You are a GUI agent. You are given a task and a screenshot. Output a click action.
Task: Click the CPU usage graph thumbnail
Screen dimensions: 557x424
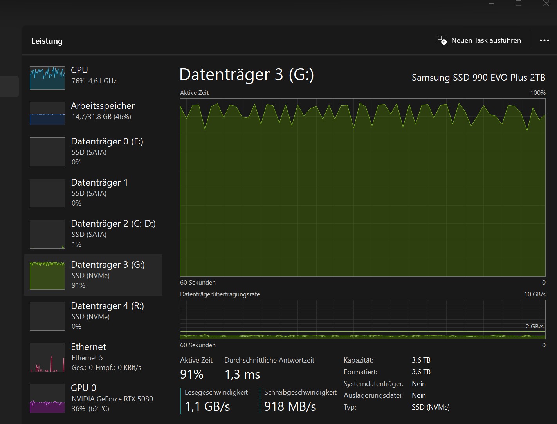point(47,78)
